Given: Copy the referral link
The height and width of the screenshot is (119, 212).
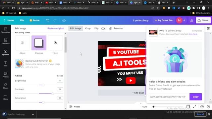Looking at the screenshot, I should [x=196, y=97].
